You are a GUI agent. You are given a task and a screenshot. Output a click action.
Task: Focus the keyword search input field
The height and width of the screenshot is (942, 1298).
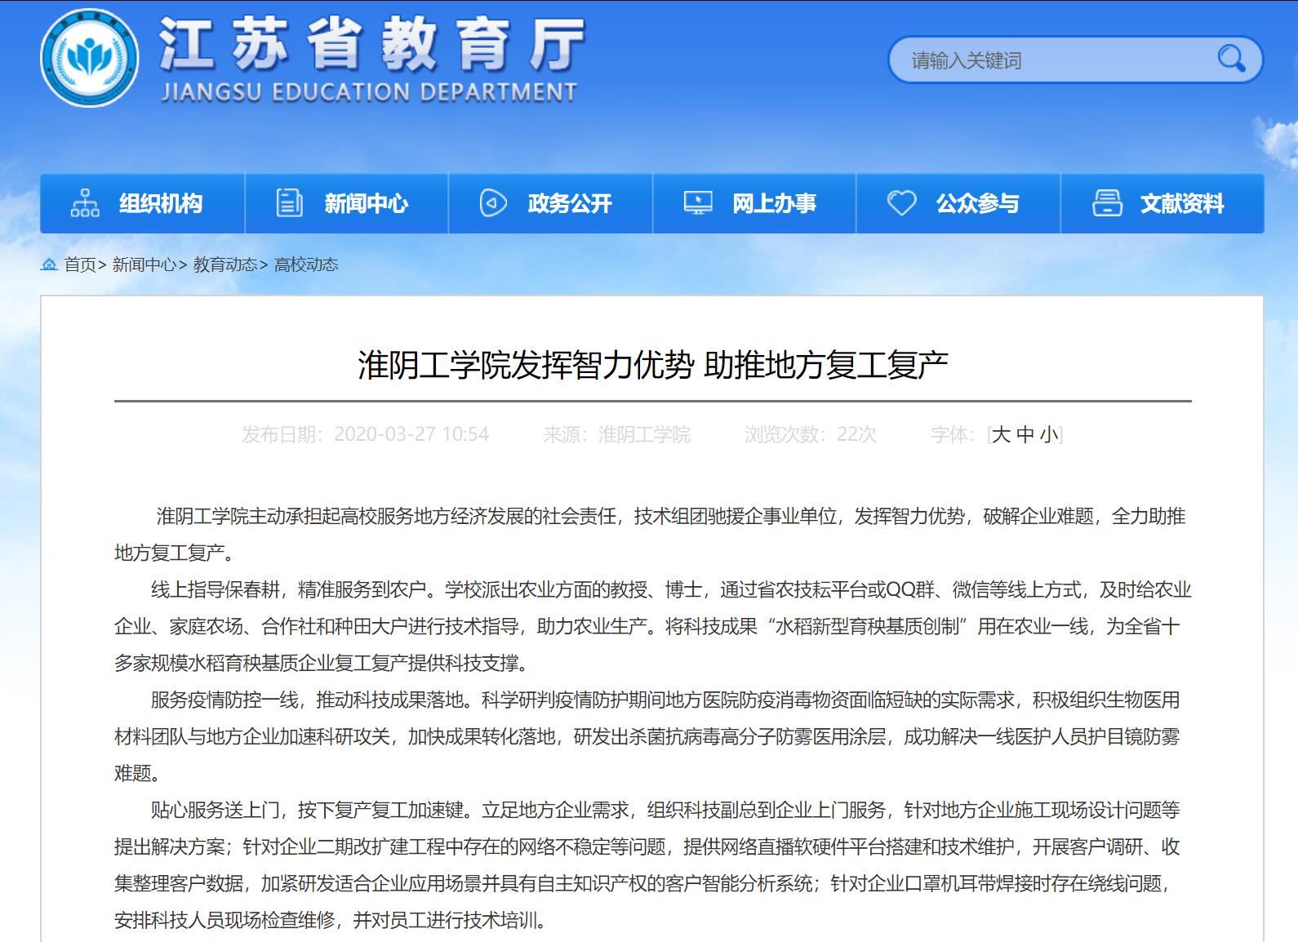(1053, 60)
